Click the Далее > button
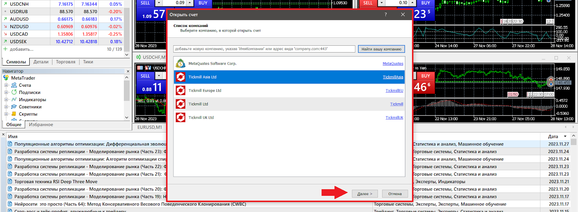The image size is (578, 212). point(365,194)
